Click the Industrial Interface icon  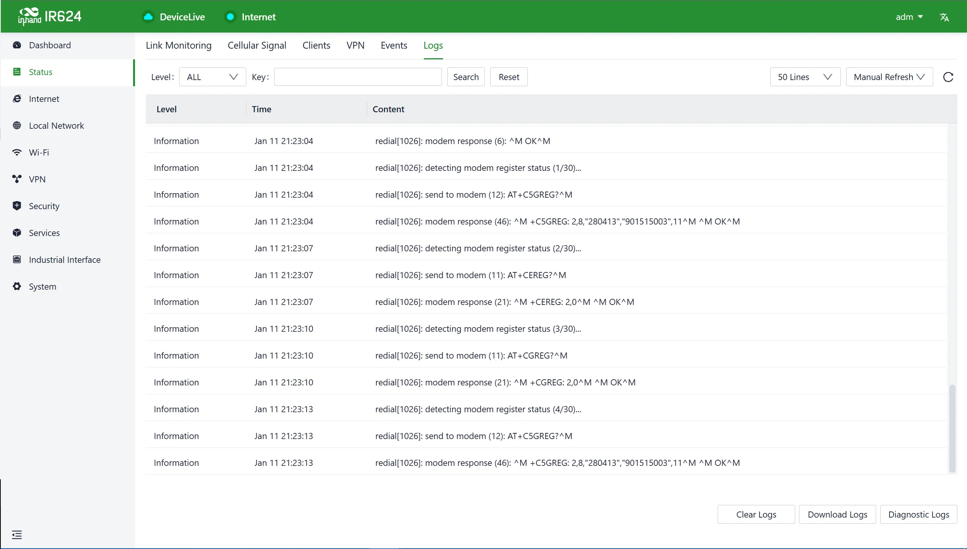pos(17,260)
